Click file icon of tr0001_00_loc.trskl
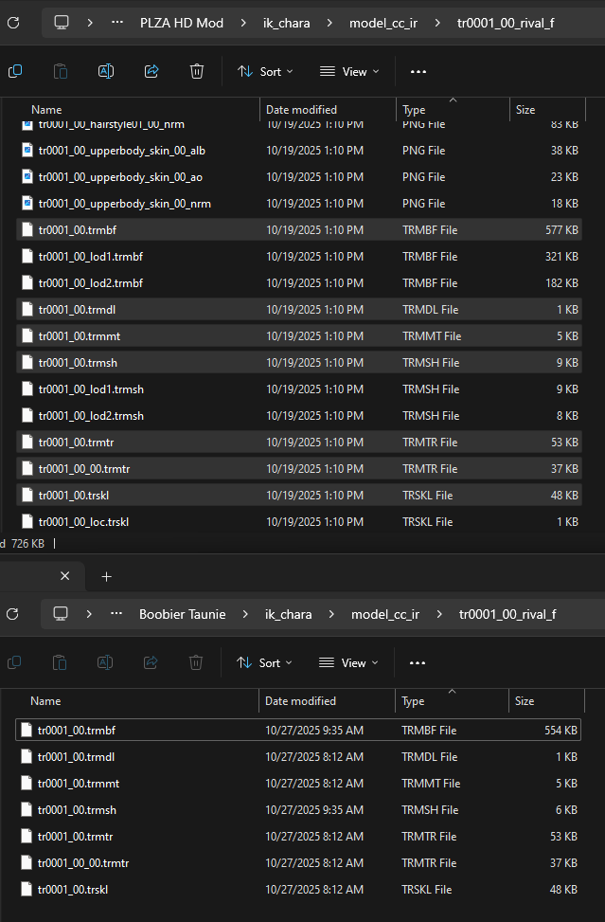This screenshot has width=605, height=922. click(27, 521)
